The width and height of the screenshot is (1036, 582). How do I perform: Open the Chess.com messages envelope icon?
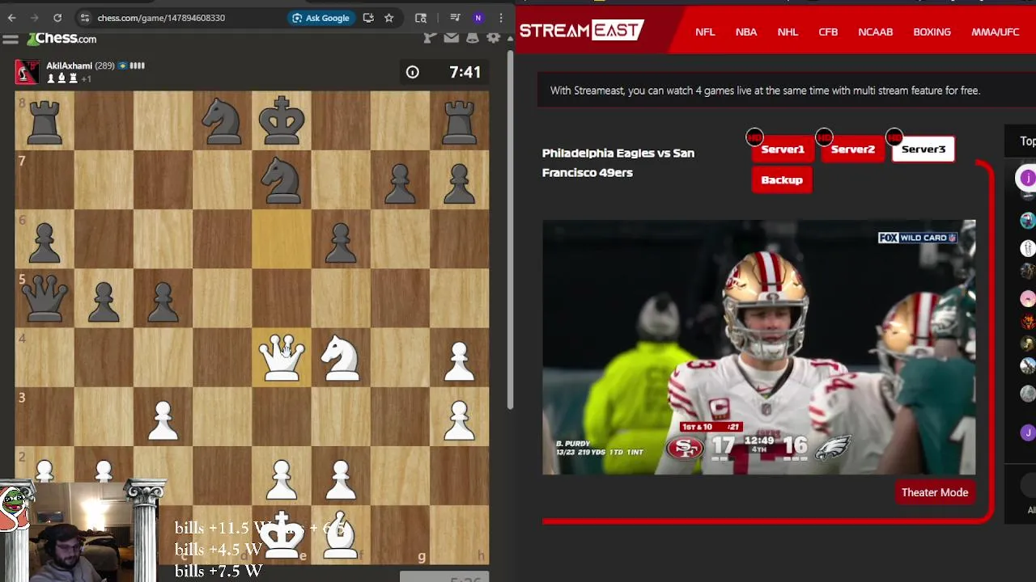tap(451, 37)
